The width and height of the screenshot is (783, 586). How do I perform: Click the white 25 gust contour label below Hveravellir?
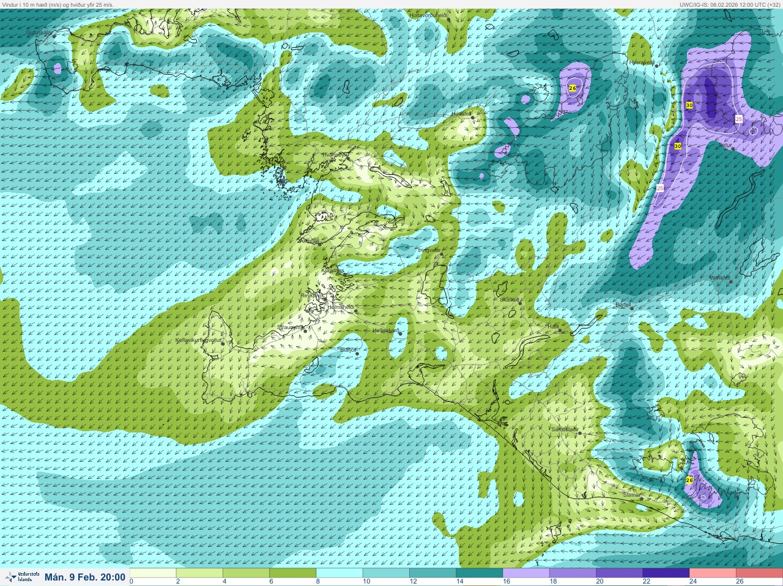[x=660, y=188]
